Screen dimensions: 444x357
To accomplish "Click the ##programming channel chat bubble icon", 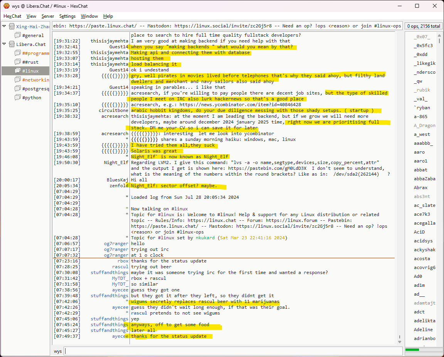I will [x=18, y=53].
